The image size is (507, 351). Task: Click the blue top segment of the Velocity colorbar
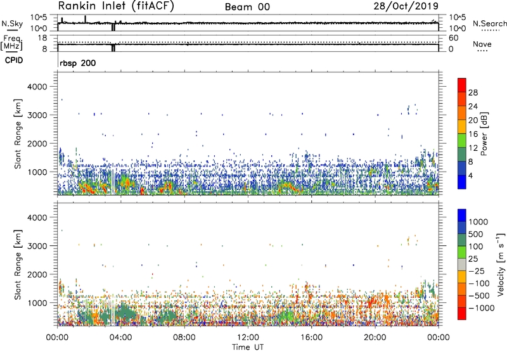coord(462,215)
